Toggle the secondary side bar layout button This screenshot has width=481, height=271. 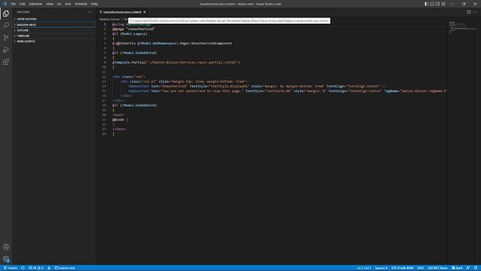tap(438, 4)
